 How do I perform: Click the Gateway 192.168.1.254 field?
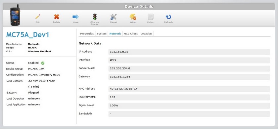(189, 77)
